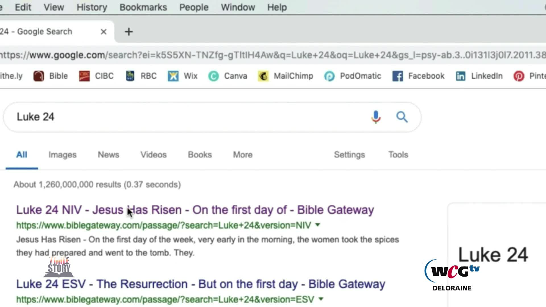Close the Google Search tab

point(104,32)
